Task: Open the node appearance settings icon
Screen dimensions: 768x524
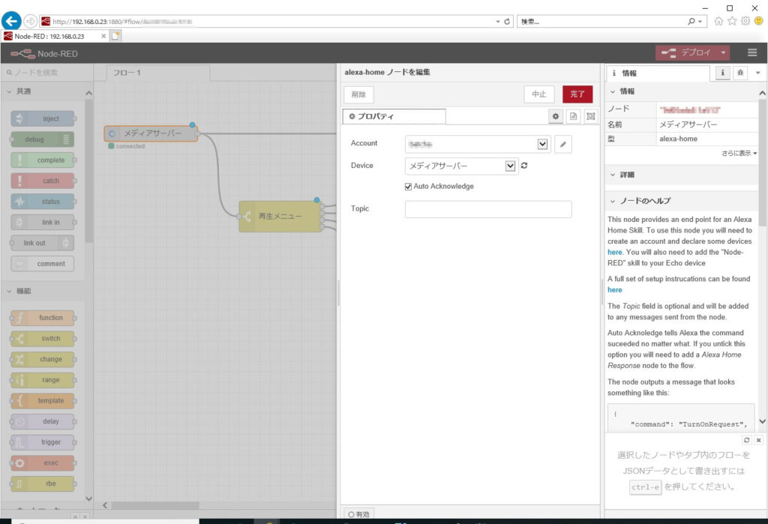Action: pyautogui.click(x=591, y=116)
